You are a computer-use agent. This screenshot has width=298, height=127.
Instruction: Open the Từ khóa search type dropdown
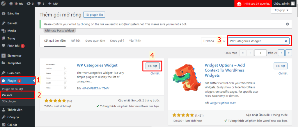[214, 41]
